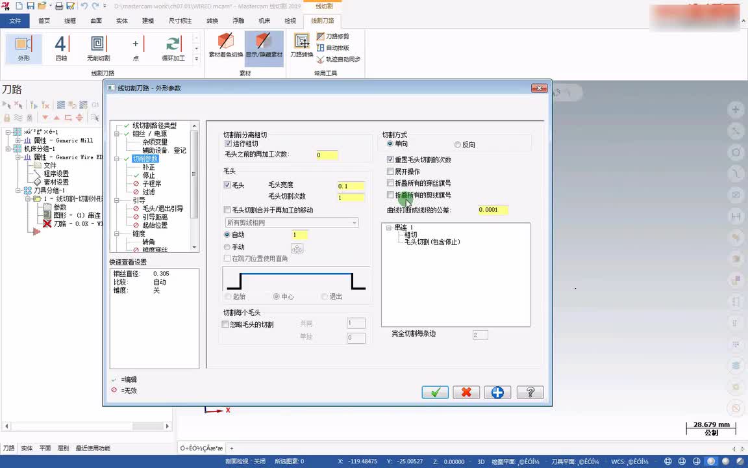Switch to the 机床 ribbon tab
Screen dimensions: 748x468
coord(264,21)
